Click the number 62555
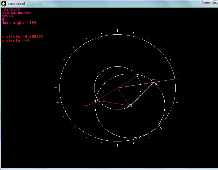This screenshot has height=170, width=218. point(7,16)
